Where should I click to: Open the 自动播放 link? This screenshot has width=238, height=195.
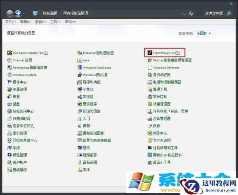pyautogui.click(x=20, y=170)
